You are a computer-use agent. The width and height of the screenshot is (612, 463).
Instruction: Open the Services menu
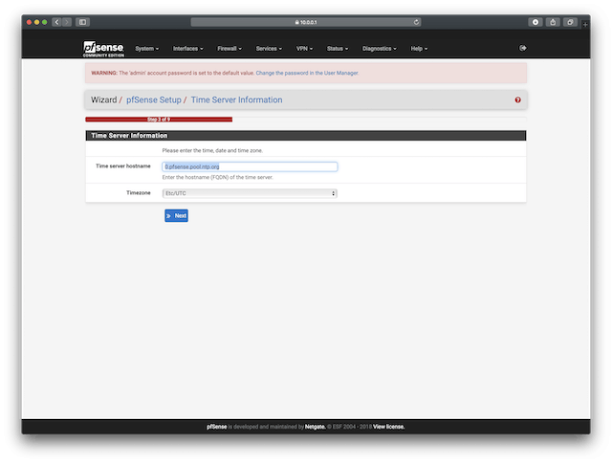(269, 49)
